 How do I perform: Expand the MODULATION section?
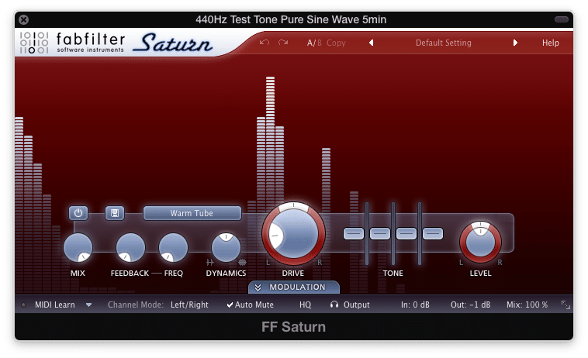pyautogui.click(x=294, y=287)
